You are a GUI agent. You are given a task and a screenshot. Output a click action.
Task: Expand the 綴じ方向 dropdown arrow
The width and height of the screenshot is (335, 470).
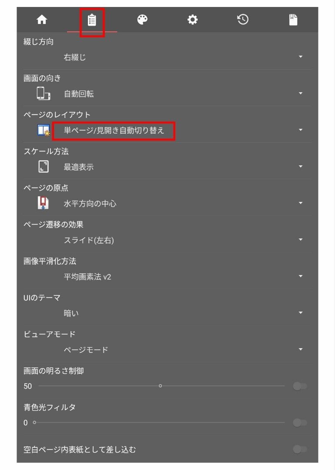click(x=301, y=57)
